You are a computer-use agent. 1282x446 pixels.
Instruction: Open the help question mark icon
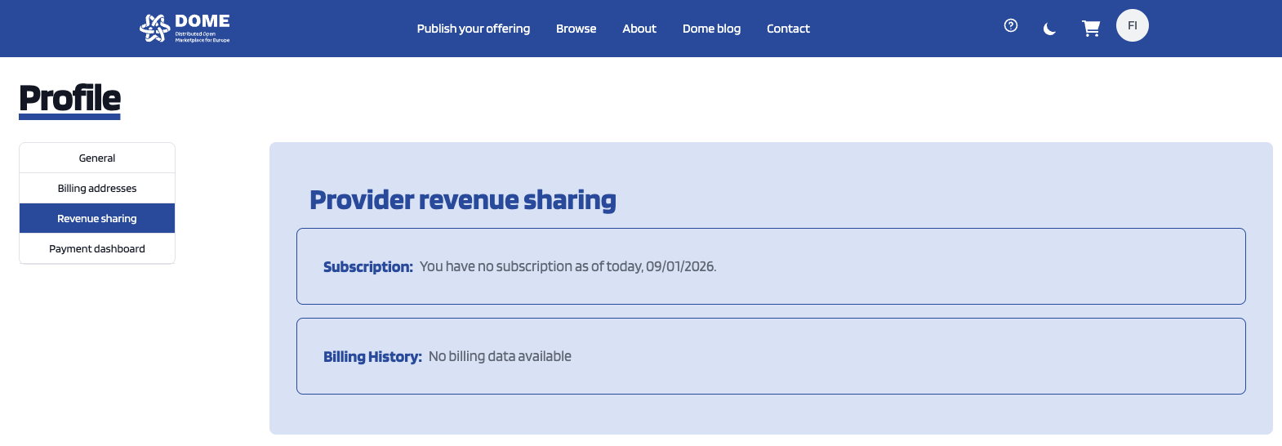pyautogui.click(x=1011, y=25)
